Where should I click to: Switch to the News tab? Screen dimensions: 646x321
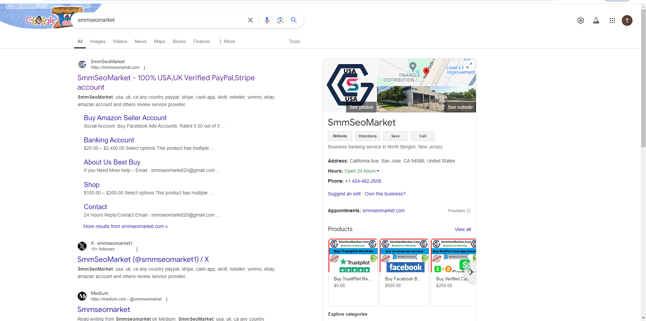coord(140,41)
